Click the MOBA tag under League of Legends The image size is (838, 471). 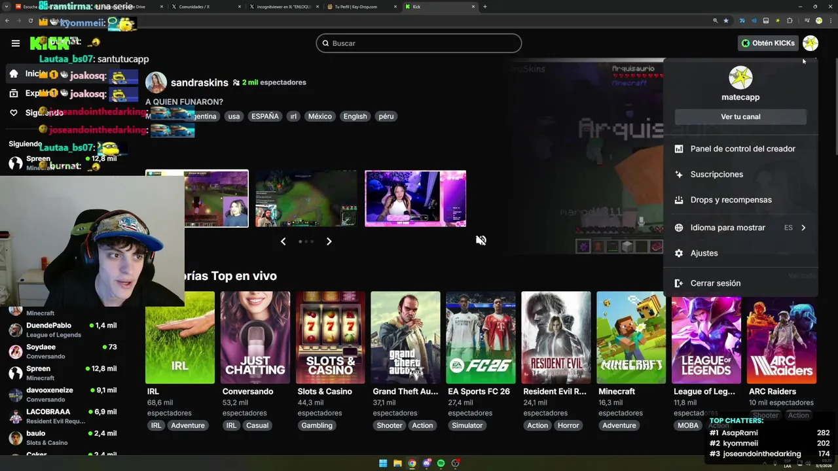[x=688, y=425]
